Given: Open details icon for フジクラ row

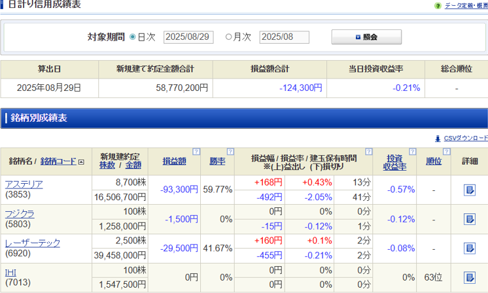Looking at the screenshot, I should (469, 219).
